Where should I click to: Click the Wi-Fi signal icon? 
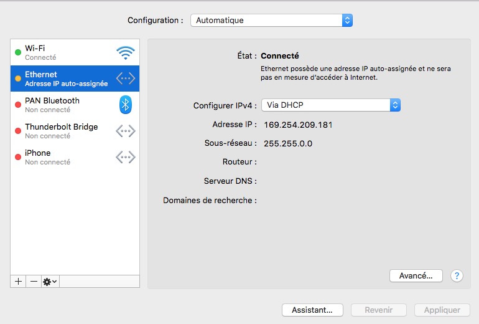125,53
